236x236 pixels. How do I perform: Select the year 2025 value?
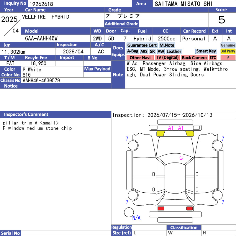9,19
